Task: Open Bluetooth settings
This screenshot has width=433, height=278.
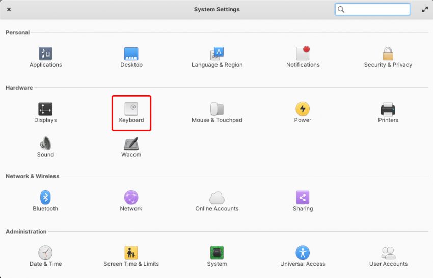Action: coord(45,198)
